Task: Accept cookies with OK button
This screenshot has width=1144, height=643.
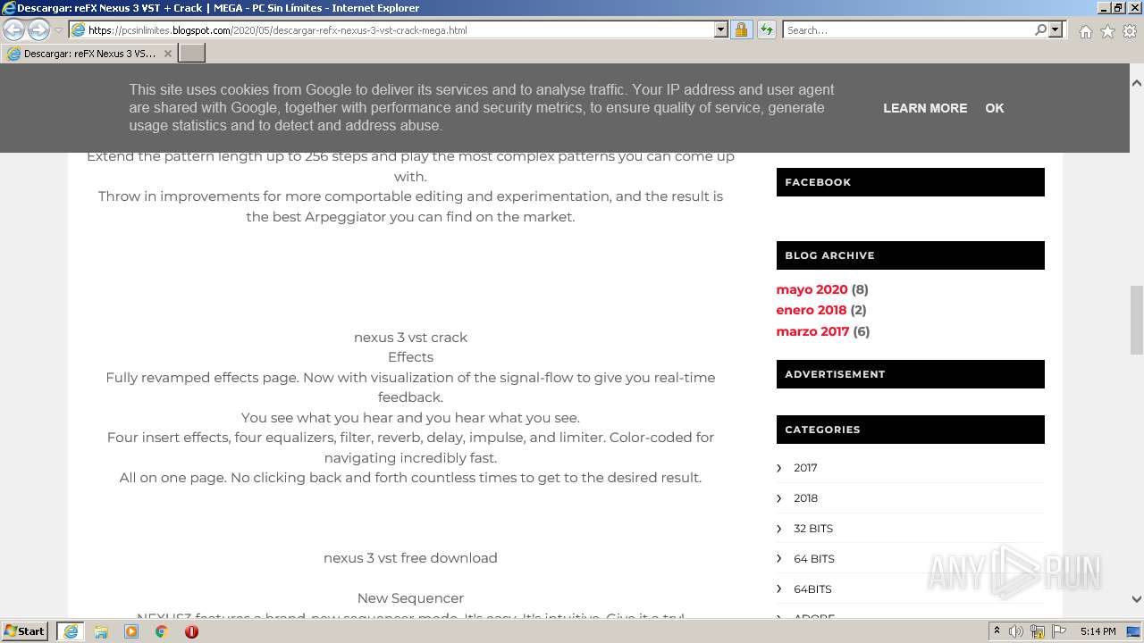Action: pyautogui.click(x=995, y=108)
